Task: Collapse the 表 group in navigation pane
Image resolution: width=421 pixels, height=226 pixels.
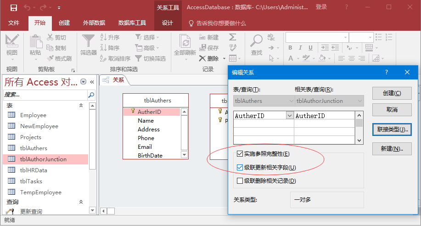Action: 81,106
